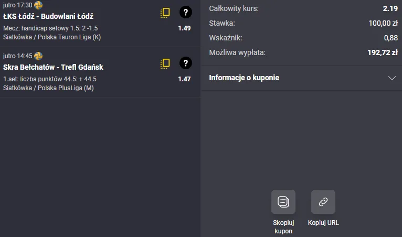Open the Skra Bełchatów - Trefl Gdańsk match
Viewport: 402px width, 237px height.
tap(53, 67)
